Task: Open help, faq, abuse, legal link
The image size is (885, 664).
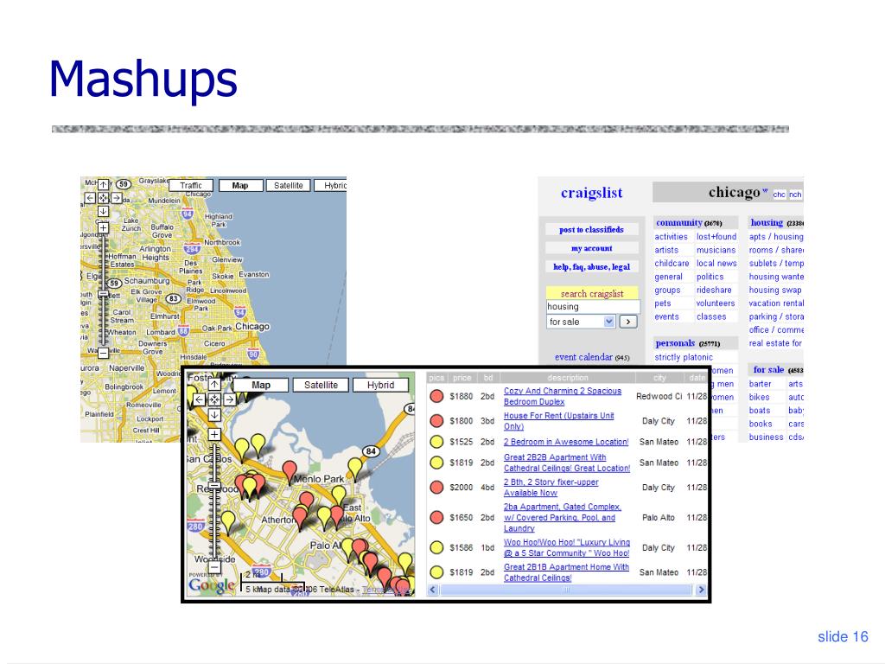Action: 591,267
